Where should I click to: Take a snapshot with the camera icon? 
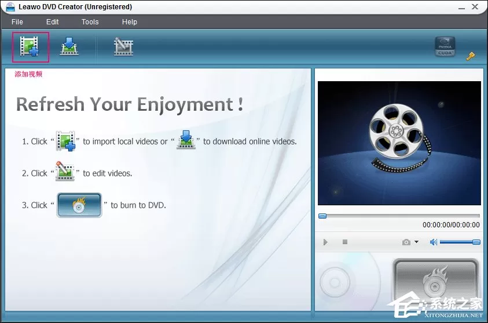(x=406, y=242)
